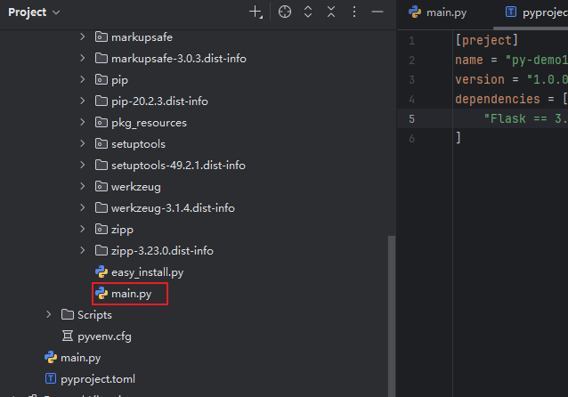Viewport: 568px width, 397px height.
Task: Click the New File plus icon
Action: (x=256, y=12)
